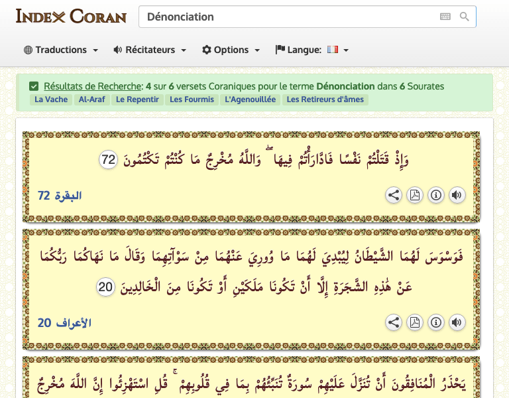509x398 pixels.
Task: Open the Récitateurs dropdown menu
Action: (x=150, y=50)
